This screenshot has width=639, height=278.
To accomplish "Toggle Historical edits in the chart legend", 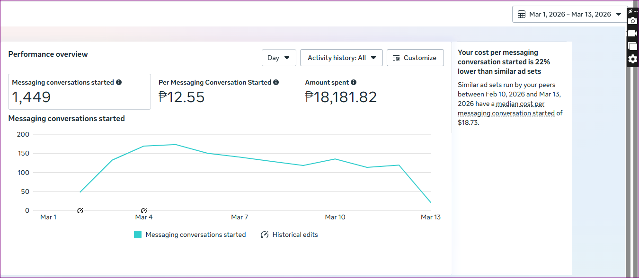I will pyautogui.click(x=289, y=235).
